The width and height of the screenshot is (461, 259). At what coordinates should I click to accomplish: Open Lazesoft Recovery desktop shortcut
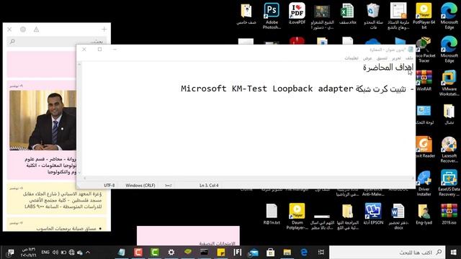pyautogui.click(x=449, y=150)
